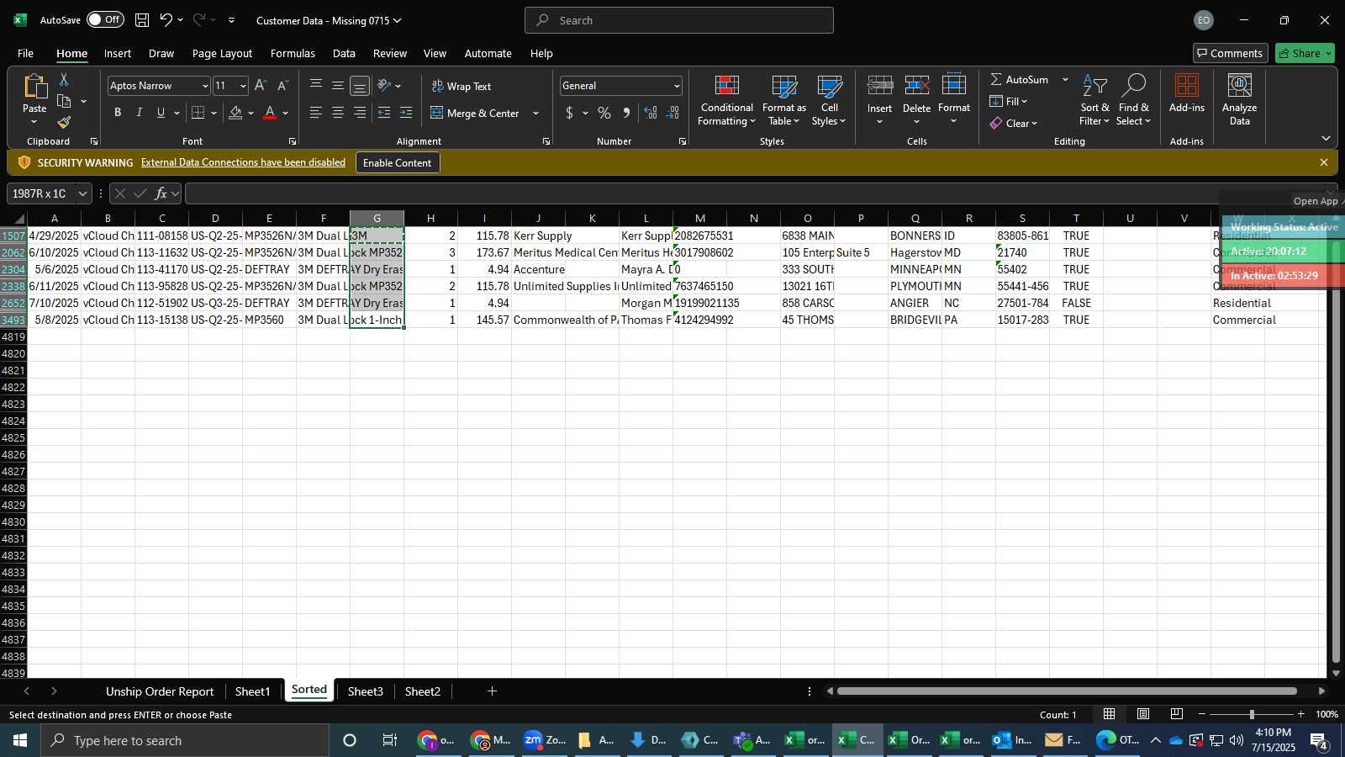Click the Cut scissors icon
The width and height of the screenshot is (1345, 757).
coord(64,79)
